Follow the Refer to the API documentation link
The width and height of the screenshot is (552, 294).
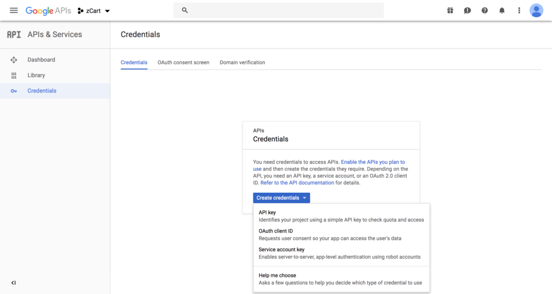coord(297,183)
